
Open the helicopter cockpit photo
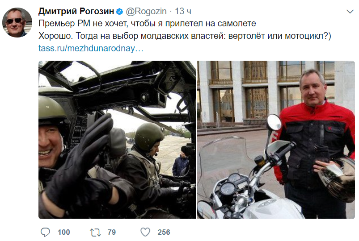tap(117, 140)
